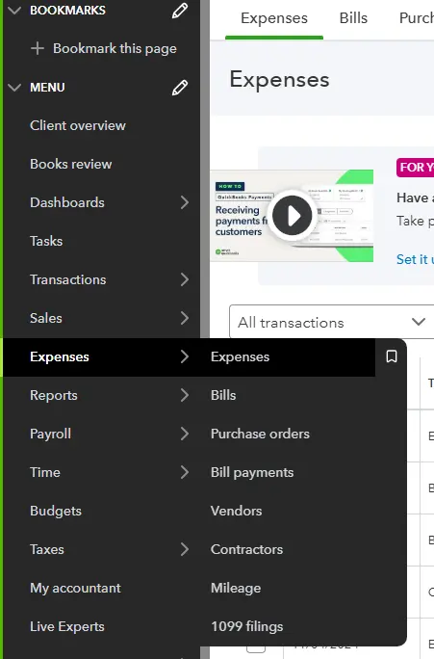Choose Mileage in the flyout submenu
This screenshot has width=434, height=659.
tap(236, 588)
